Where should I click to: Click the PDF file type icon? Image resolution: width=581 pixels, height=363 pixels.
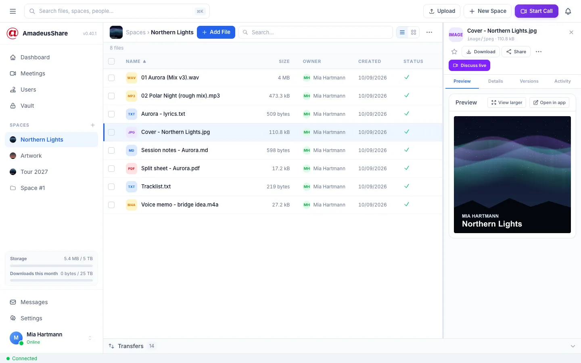click(x=132, y=169)
